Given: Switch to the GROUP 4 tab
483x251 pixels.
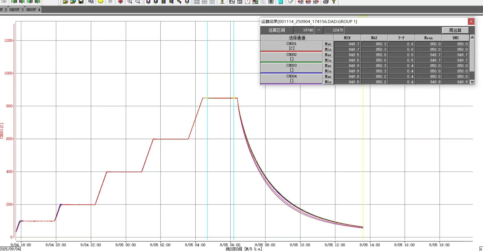Looking at the screenshot, I should click(33, 10).
